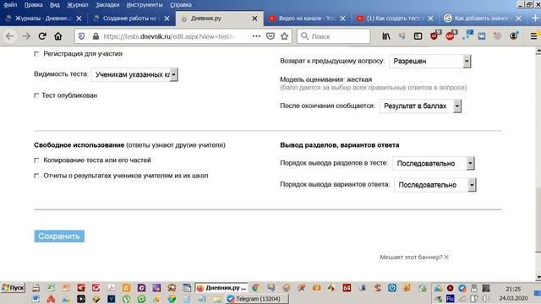Image resolution: width=541 pixels, height=304 pixels.
Task: Bookmark this page with the star
Action: click(284, 36)
